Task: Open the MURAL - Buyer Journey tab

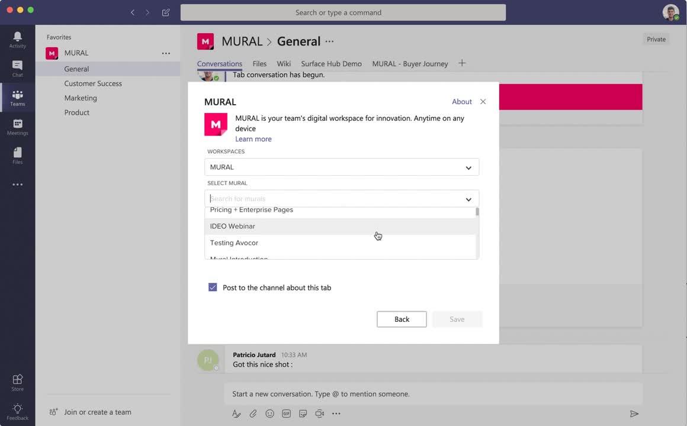Action: click(x=410, y=64)
